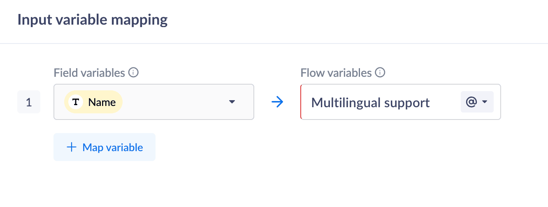Screen dimensions: 548x207
Task: Click the "Map variable" text label
Action: (113, 147)
